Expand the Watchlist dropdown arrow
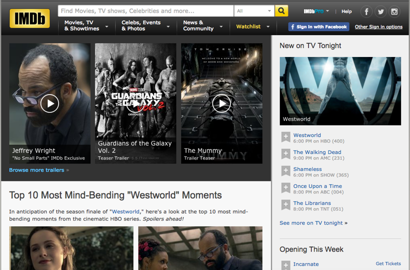Viewport: 410px width, 270px height. 268,26
